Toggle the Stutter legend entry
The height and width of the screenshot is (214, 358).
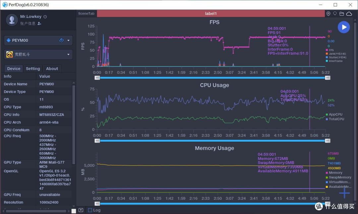point(336,57)
